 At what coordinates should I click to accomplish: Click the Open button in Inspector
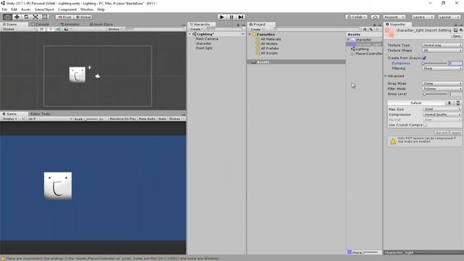(x=456, y=36)
